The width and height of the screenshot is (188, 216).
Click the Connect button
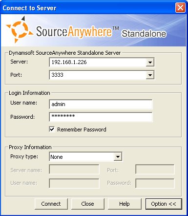(x=51, y=204)
